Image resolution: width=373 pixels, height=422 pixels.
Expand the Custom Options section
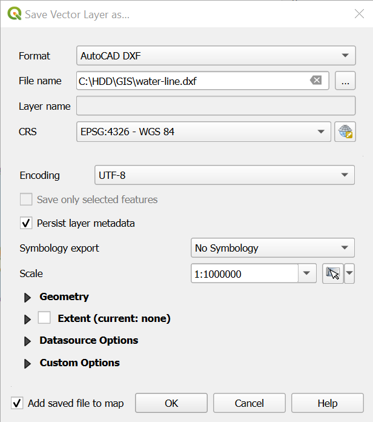(27, 363)
